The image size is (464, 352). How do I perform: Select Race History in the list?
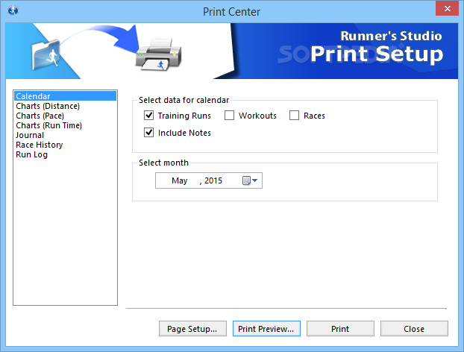(x=65, y=145)
